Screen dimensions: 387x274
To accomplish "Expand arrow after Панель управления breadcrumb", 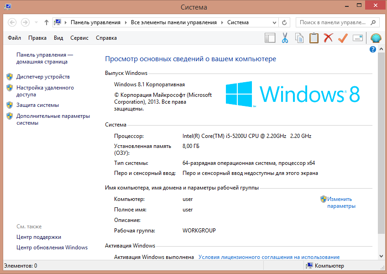I will pos(126,22).
